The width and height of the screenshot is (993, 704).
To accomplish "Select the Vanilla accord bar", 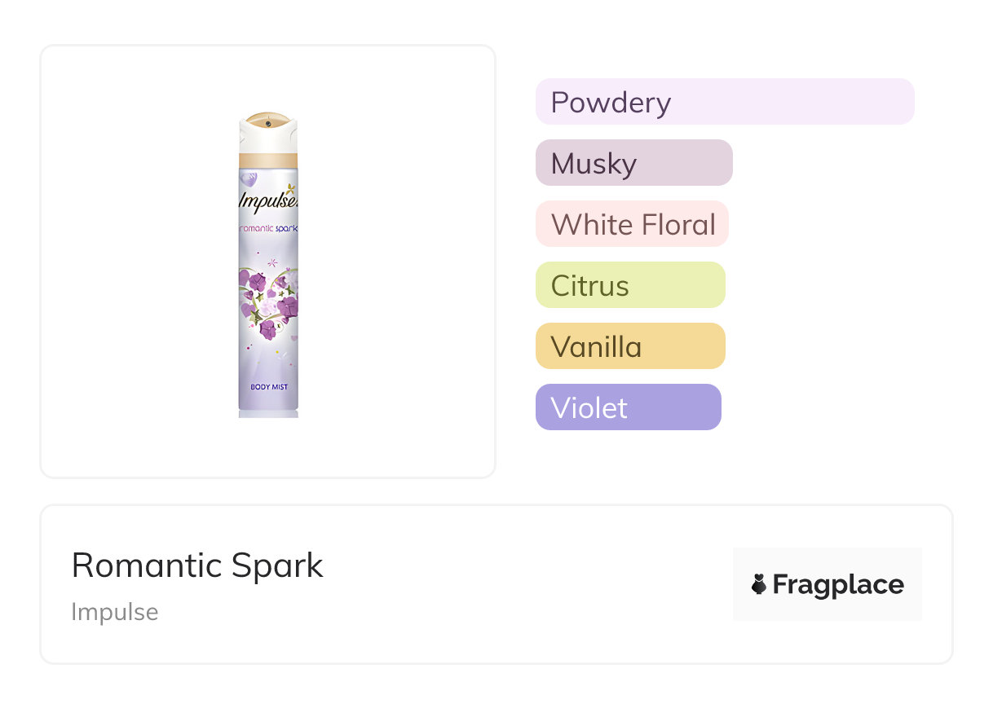I will point(629,346).
